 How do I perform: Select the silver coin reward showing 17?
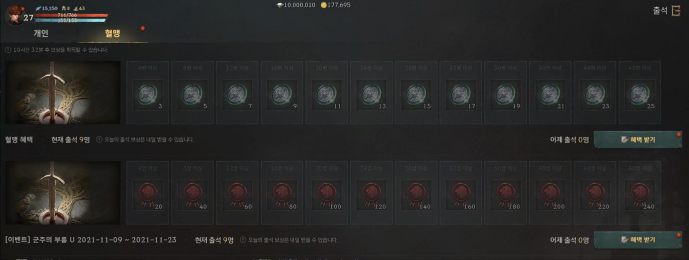[x=461, y=93]
